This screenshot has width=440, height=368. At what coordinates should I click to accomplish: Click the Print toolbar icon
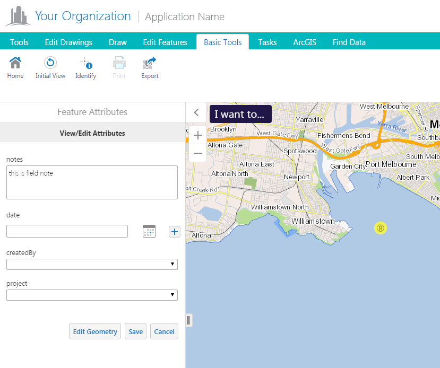coord(119,63)
